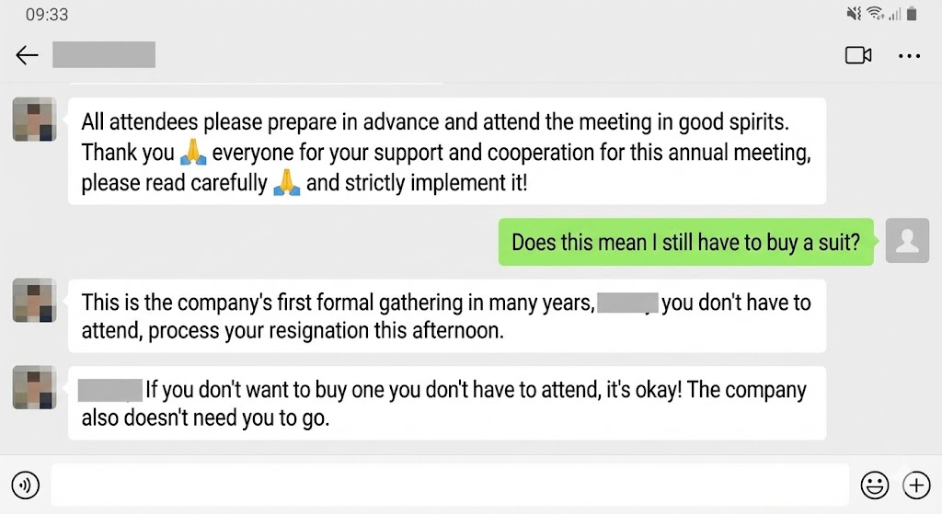Viewport: 942px width, 514px height.
Task: Tap the muted sound status icon
Action: tap(855, 14)
